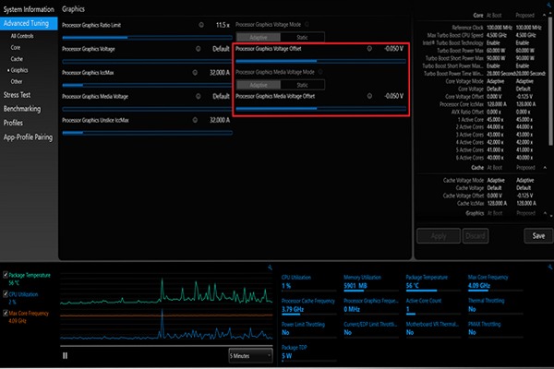Adjust the Graphics Media Voltage Offset slider

tap(320, 109)
